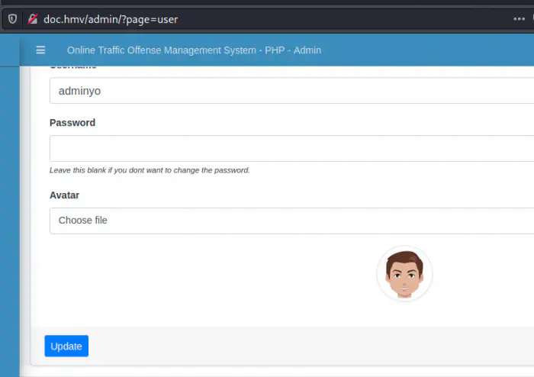The width and height of the screenshot is (534, 377).
Task: Click the doc.hmv address bar URL
Action: click(111, 19)
